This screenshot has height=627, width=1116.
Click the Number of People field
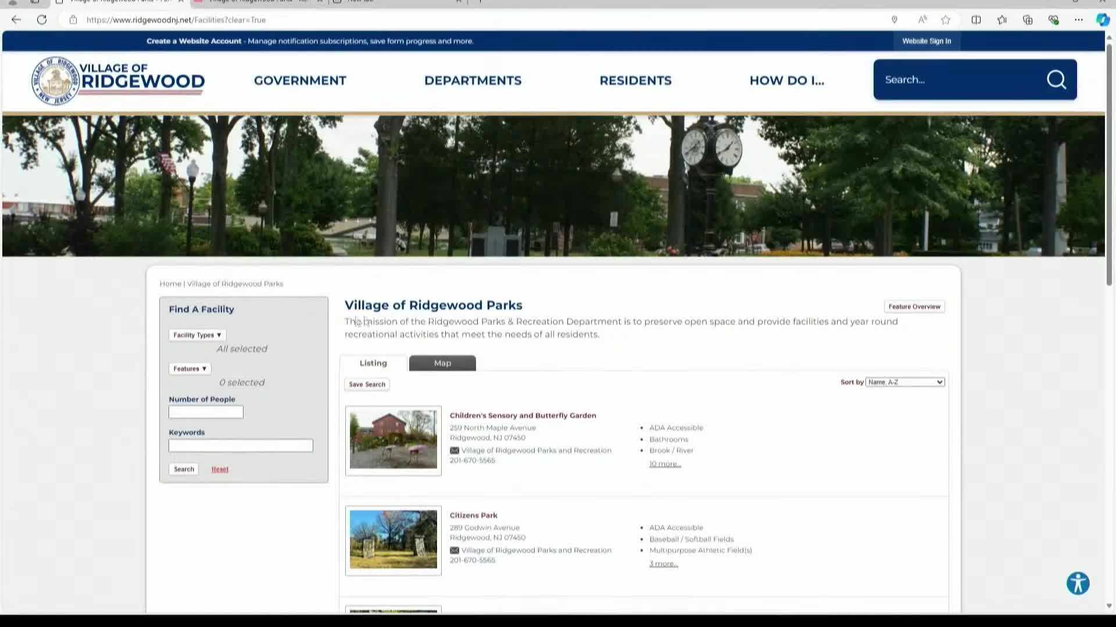point(206,412)
